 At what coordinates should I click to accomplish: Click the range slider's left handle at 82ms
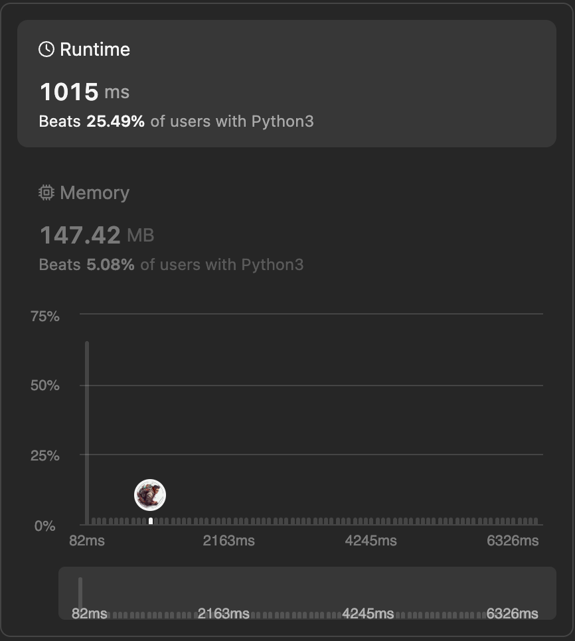pos(80,595)
